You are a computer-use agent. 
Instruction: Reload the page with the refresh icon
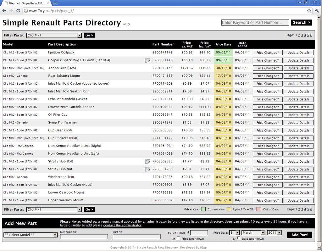18,11
